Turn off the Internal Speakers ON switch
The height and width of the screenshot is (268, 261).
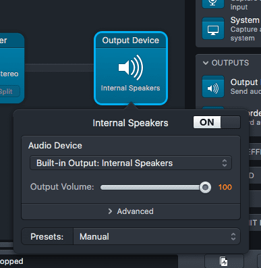tap(216, 122)
